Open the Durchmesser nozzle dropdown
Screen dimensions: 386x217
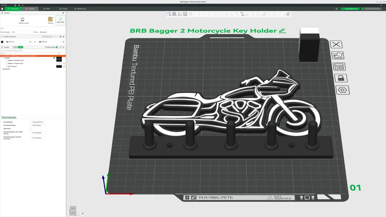pyautogui.click(x=22, y=32)
